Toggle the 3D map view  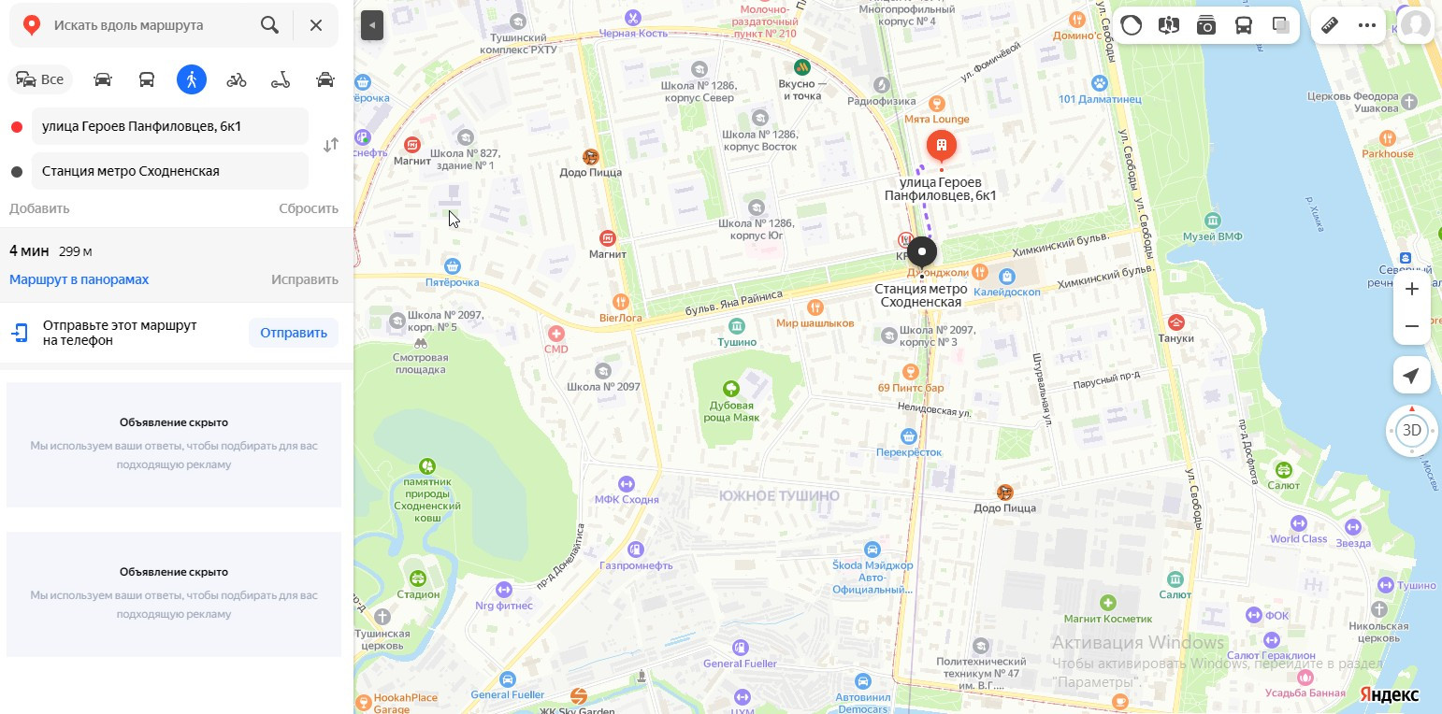(1411, 431)
